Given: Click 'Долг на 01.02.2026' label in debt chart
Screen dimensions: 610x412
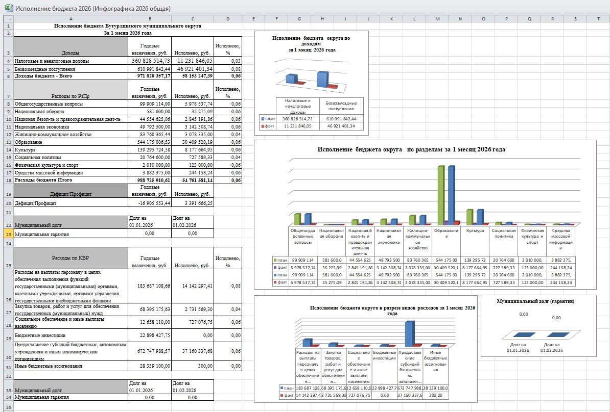Looking at the screenshot, I should point(551,348).
